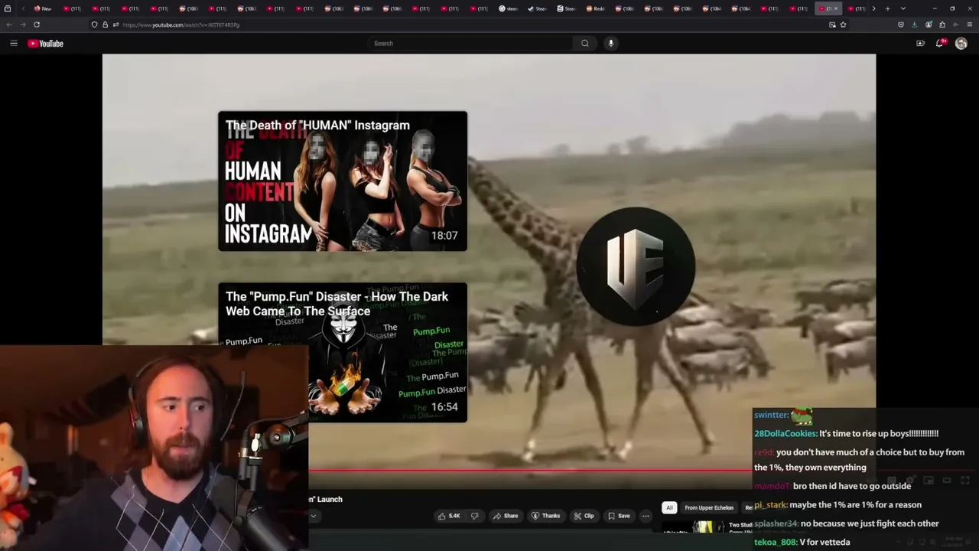The width and height of the screenshot is (979, 551).
Task: Click the magnifier search button
Action: coord(585,44)
